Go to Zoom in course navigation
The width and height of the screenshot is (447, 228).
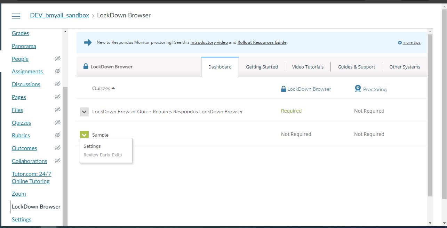click(x=19, y=194)
